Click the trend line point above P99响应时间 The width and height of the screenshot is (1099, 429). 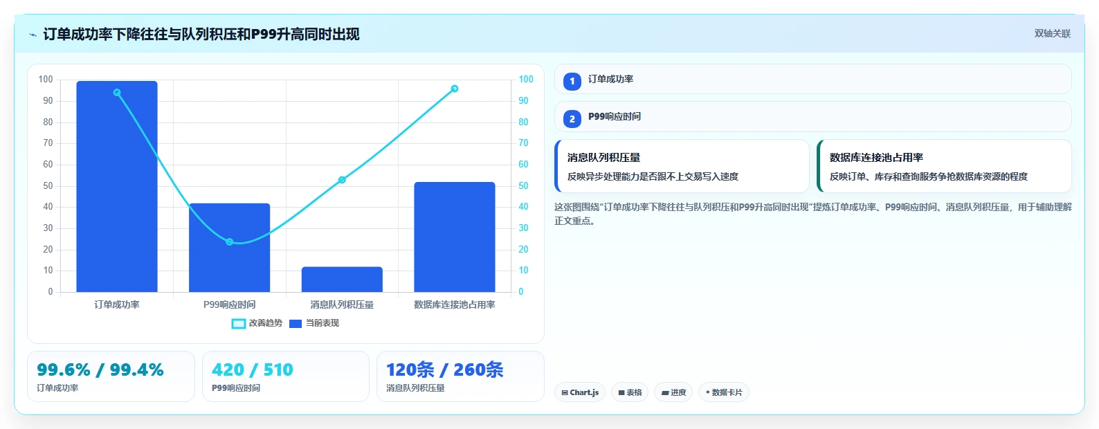(230, 242)
